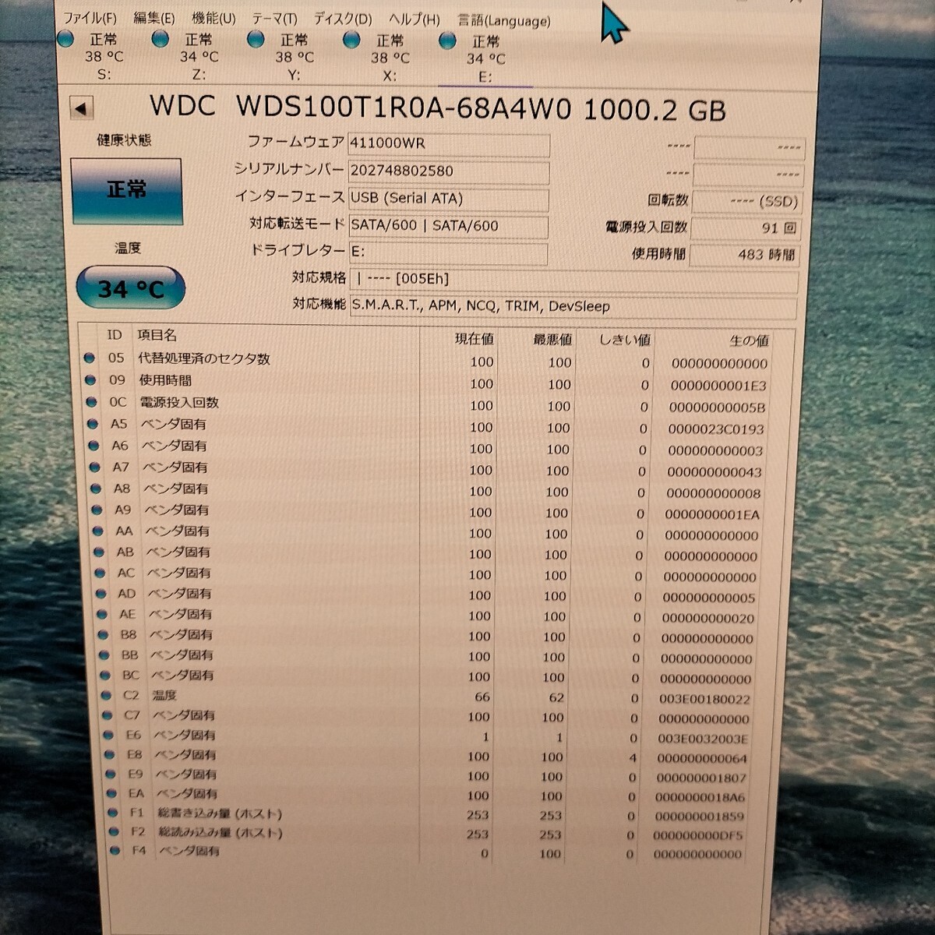
Task: Click the 最悪値 column header
Action: coord(552,340)
